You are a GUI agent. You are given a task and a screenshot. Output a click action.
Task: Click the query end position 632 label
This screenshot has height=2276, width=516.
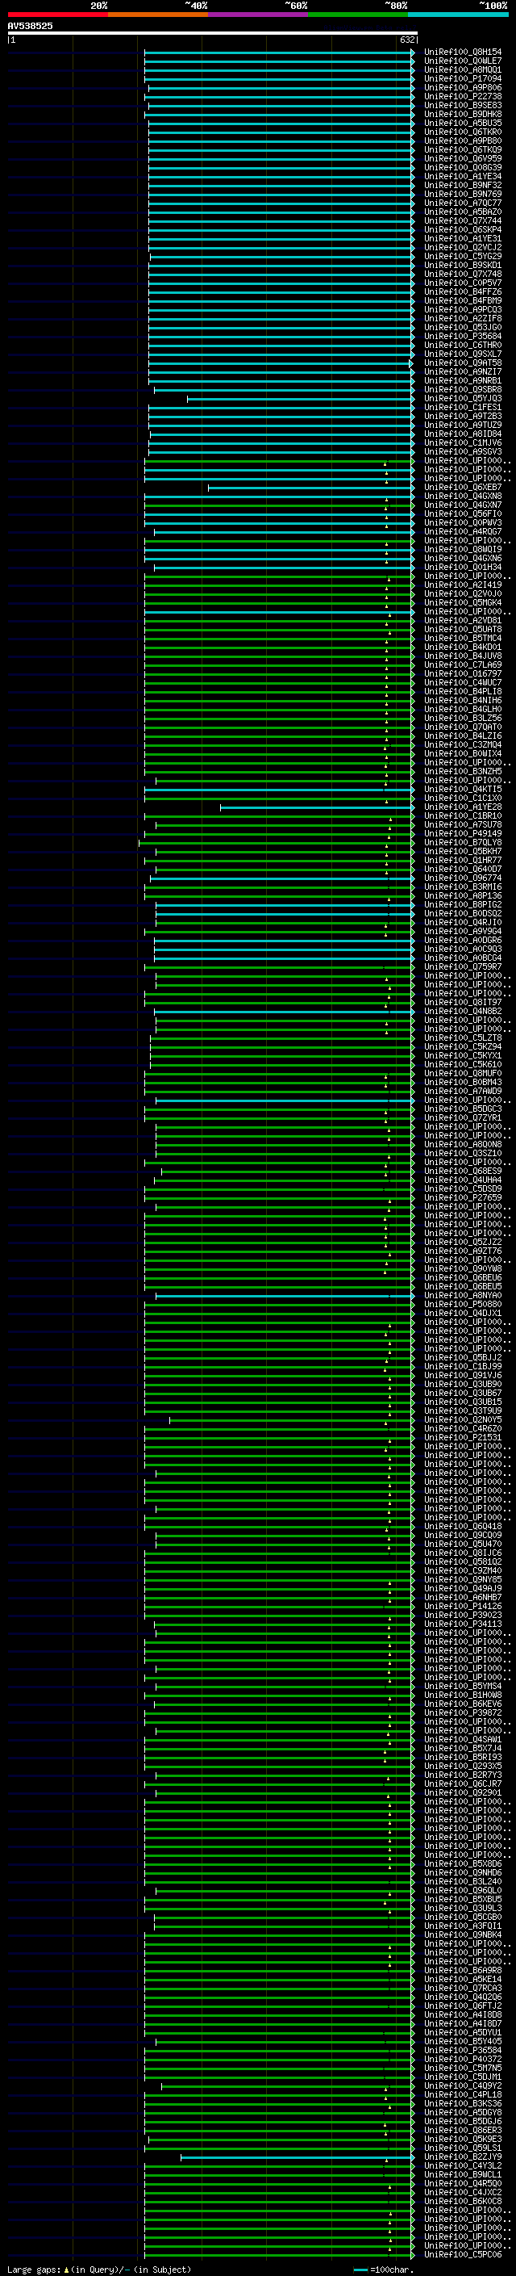(406, 40)
